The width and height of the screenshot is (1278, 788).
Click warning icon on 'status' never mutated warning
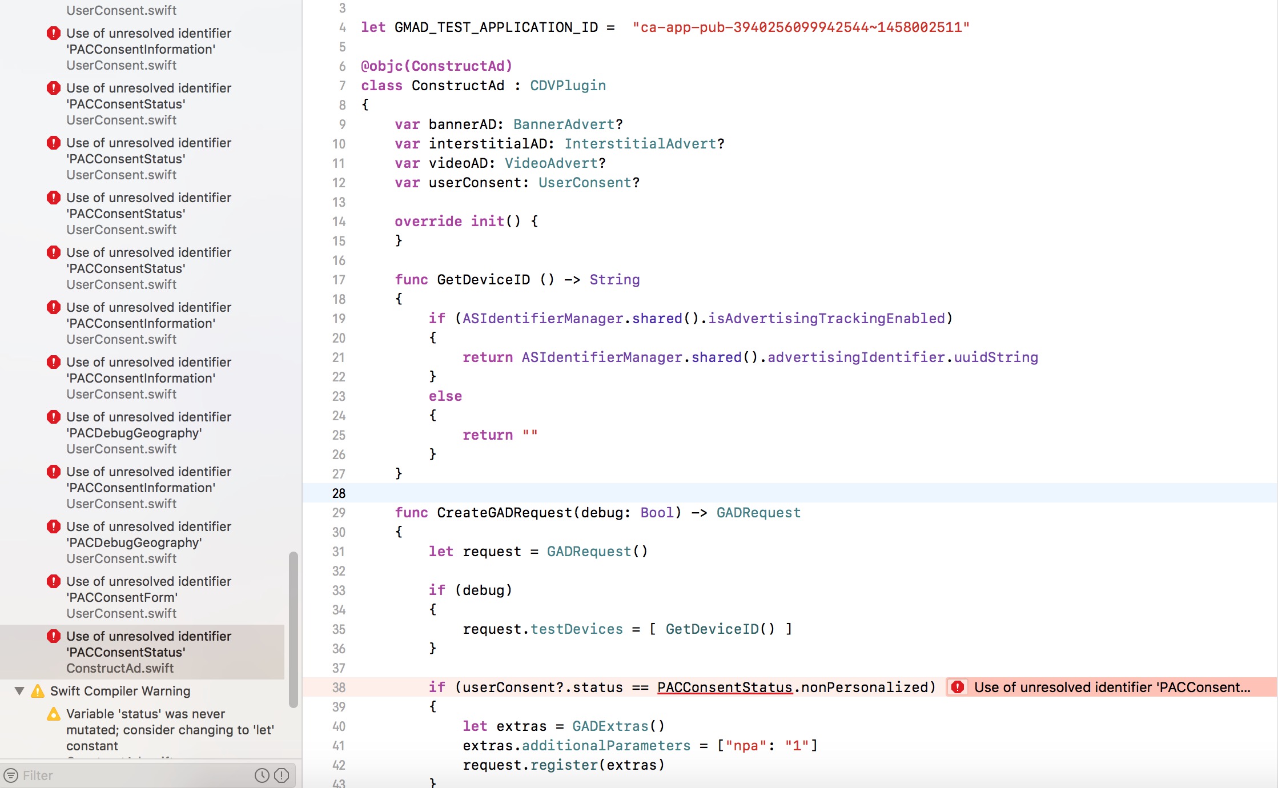click(54, 713)
